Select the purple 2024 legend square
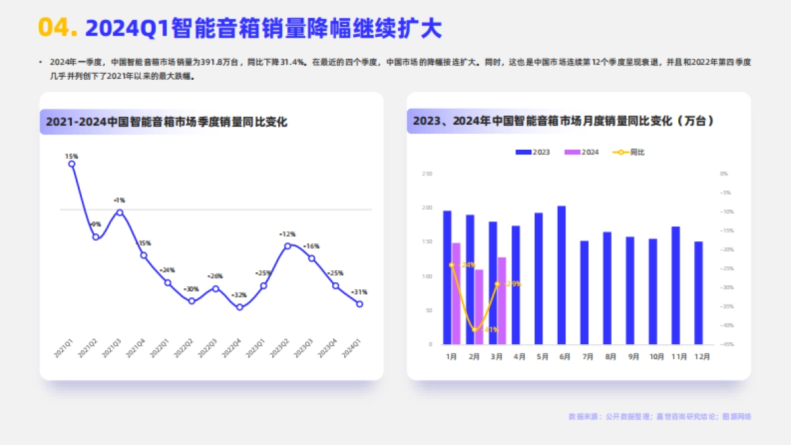Image resolution: width=791 pixels, height=445 pixels. (x=571, y=153)
